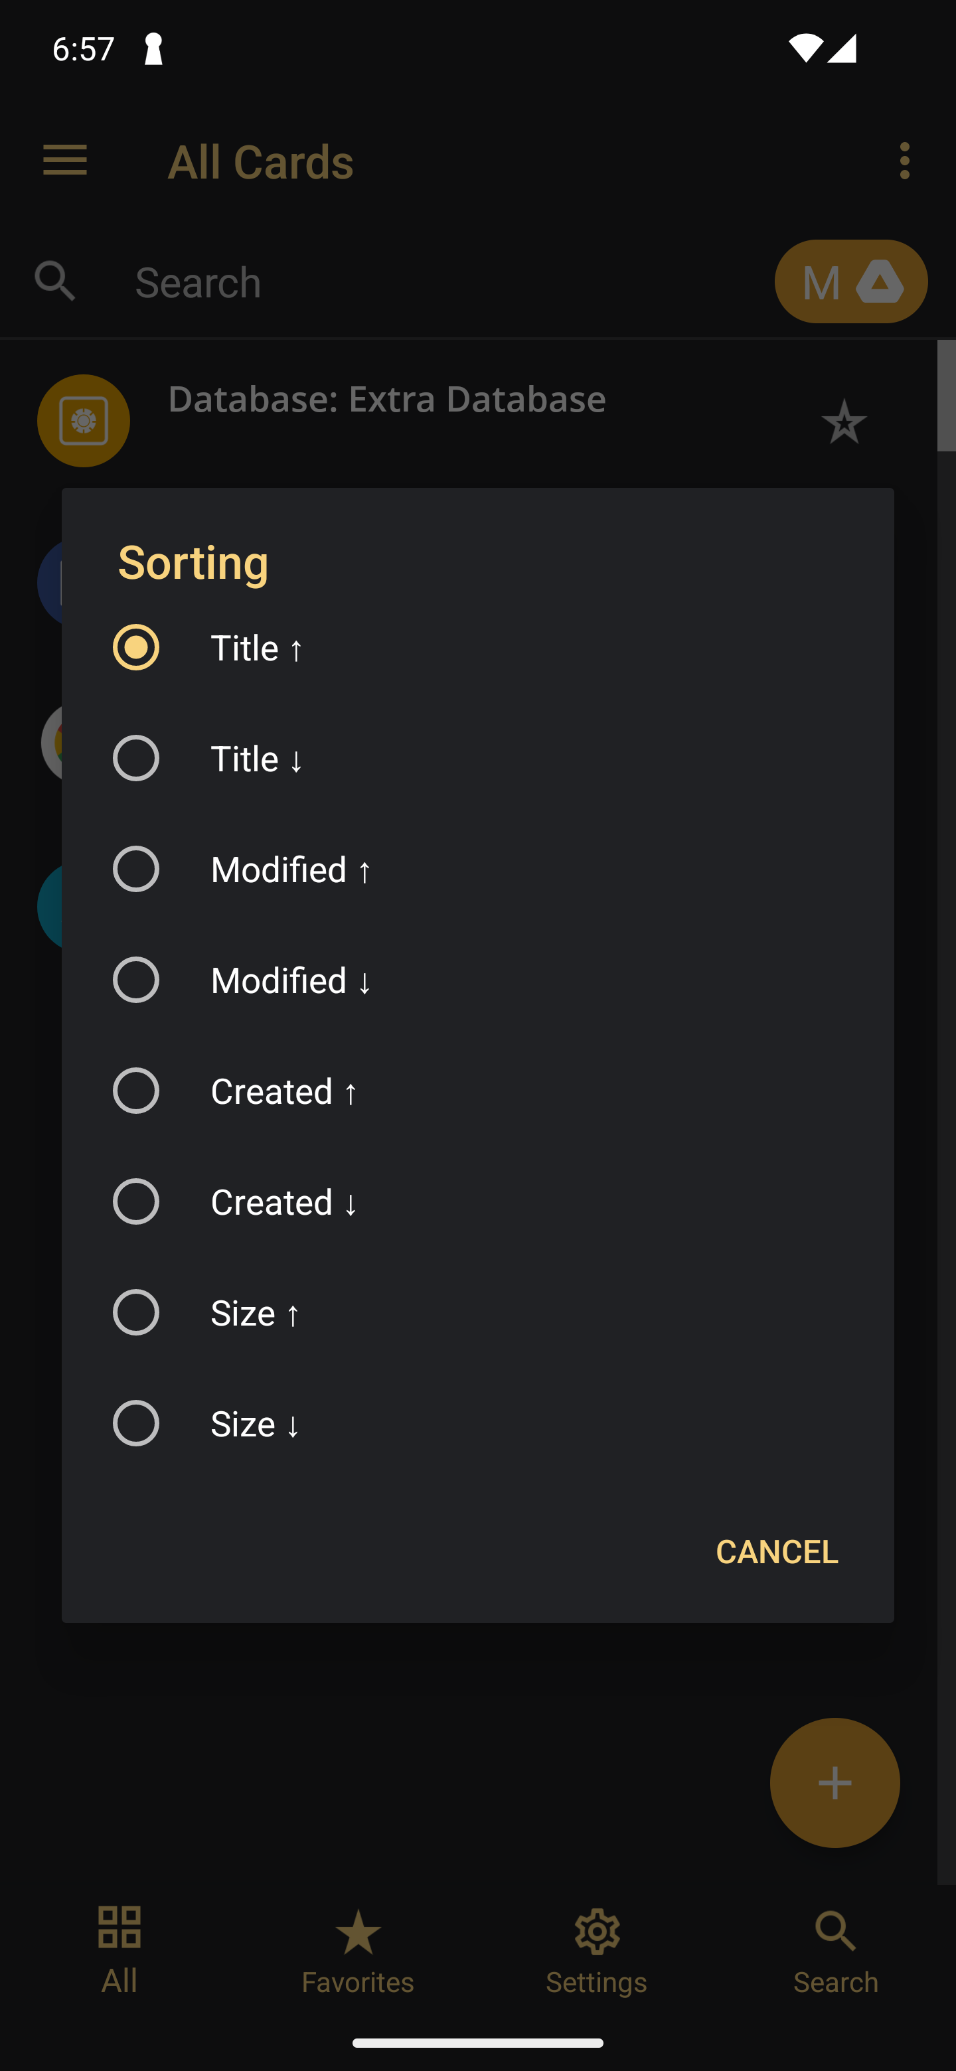Viewport: 956px width, 2071px height.
Task: Tap the magnifier icon beside Search
Action: tap(54, 281)
